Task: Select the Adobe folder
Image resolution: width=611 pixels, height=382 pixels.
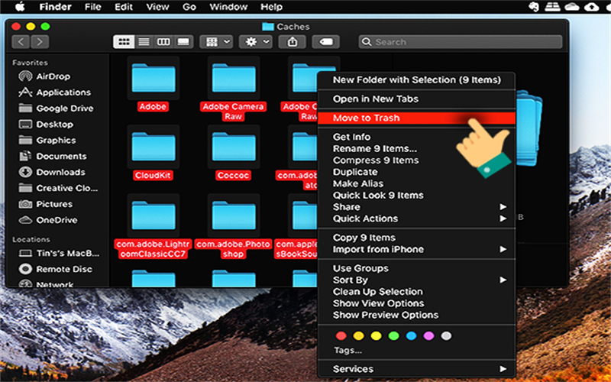Action: tap(154, 84)
